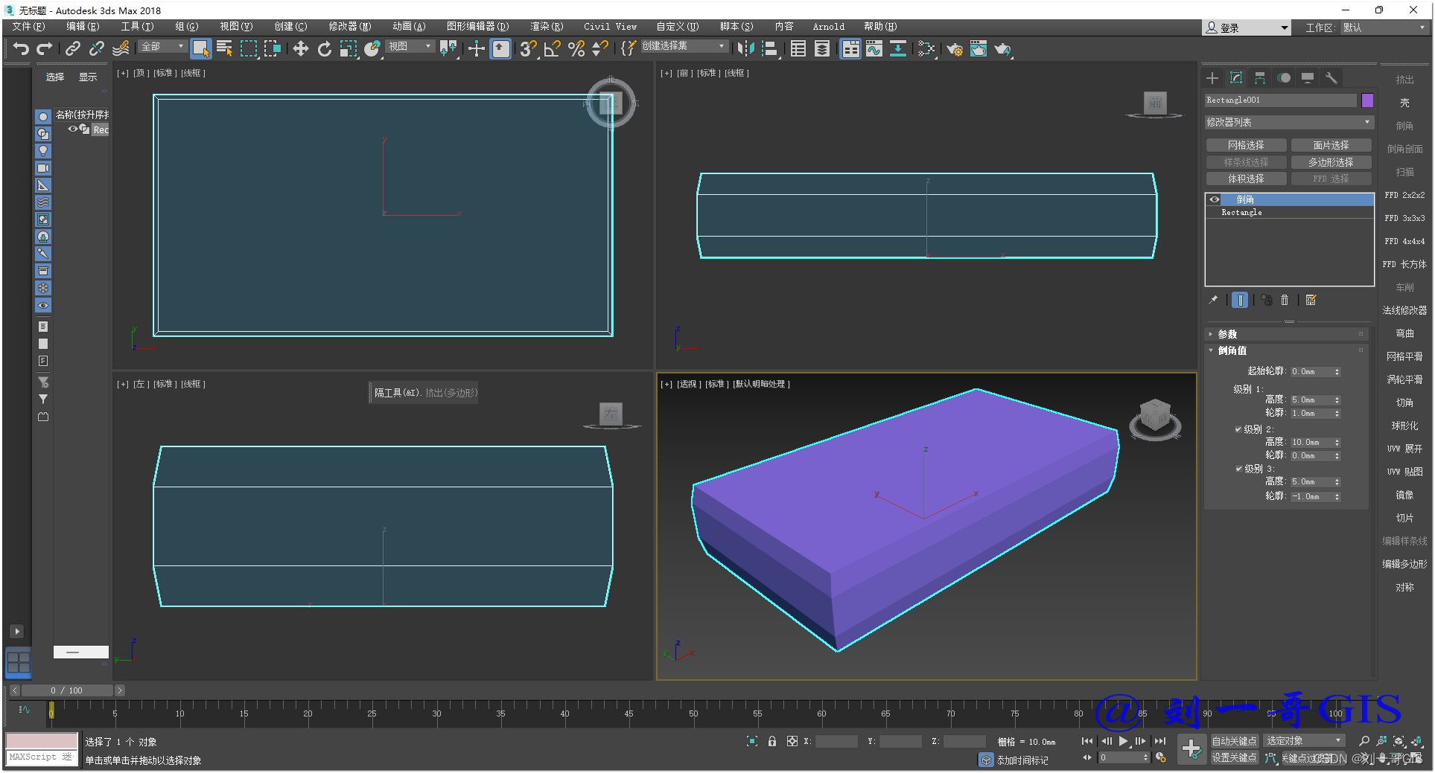Click the Rectangle001 object color swatch
The width and height of the screenshot is (1435, 773).
pyautogui.click(x=1367, y=100)
